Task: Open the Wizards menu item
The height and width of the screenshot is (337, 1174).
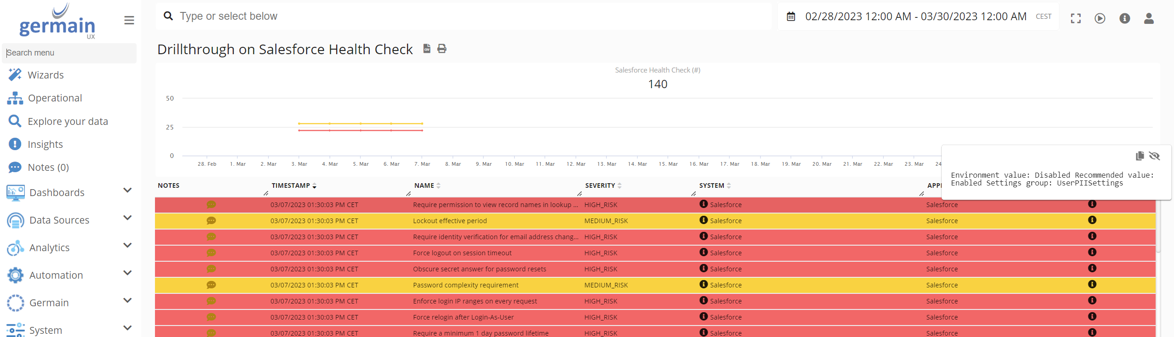Action: tap(46, 75)
